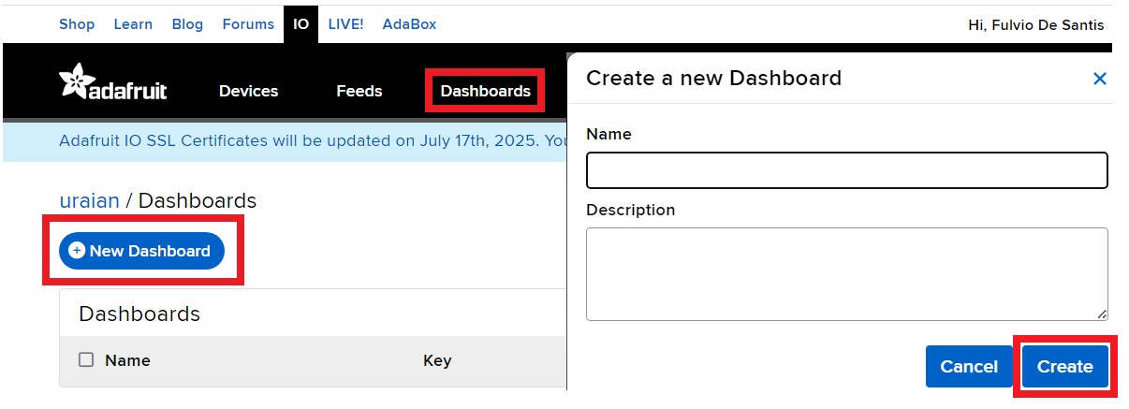Open the Learn link
The height and width of the screenshot is (409, 1129).
pyautogui.click(x=133, y=24)
